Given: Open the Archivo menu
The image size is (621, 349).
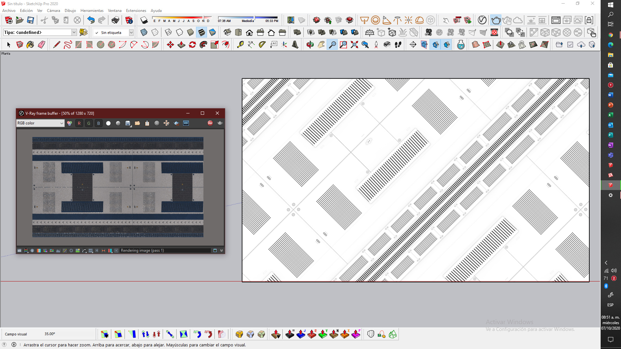Looking at the screenshot, I should (x=9, y=11).
